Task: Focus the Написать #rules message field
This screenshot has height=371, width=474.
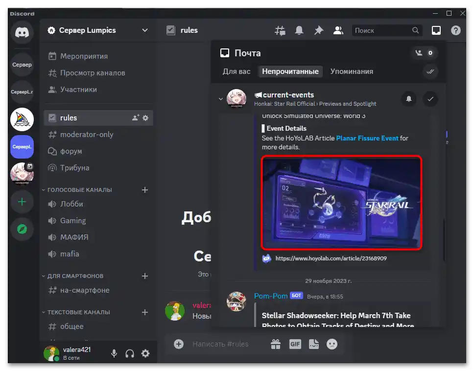Action: click(x=221, y=344)
